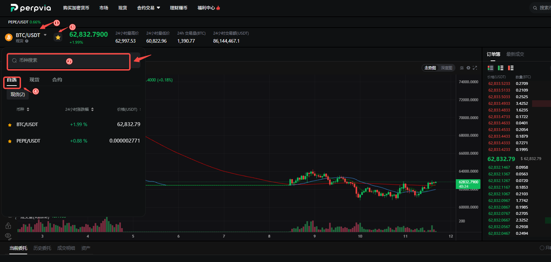
Task: Show only sell orders in order book
Action: (x=511, y=68)
